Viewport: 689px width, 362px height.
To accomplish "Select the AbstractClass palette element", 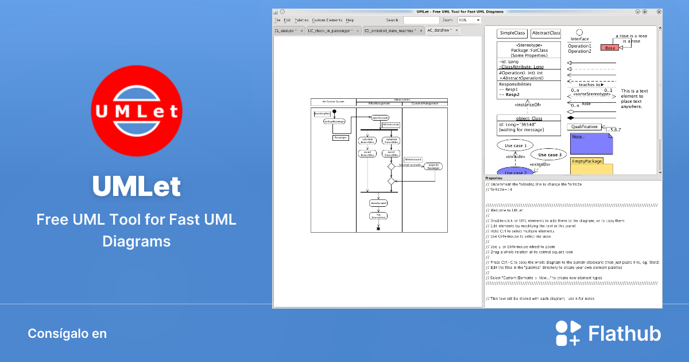I will [x=545, y=33].
